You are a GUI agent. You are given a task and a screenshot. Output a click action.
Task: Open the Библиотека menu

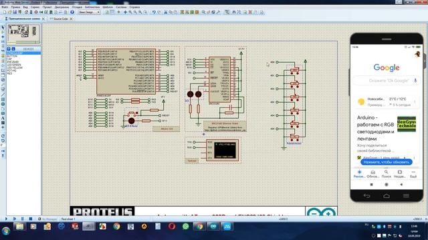pos(92,7)
